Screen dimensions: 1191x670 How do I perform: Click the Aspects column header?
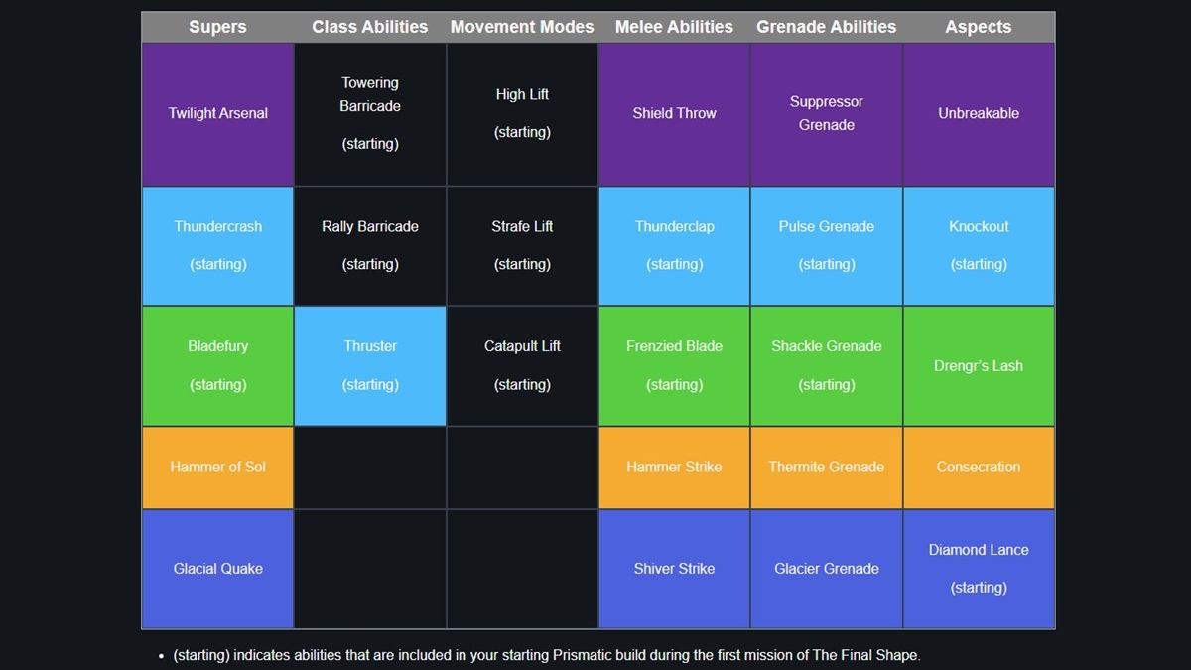coord(979,27)
